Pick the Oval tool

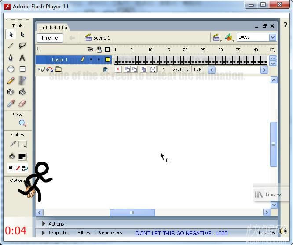tap(11, 69)
